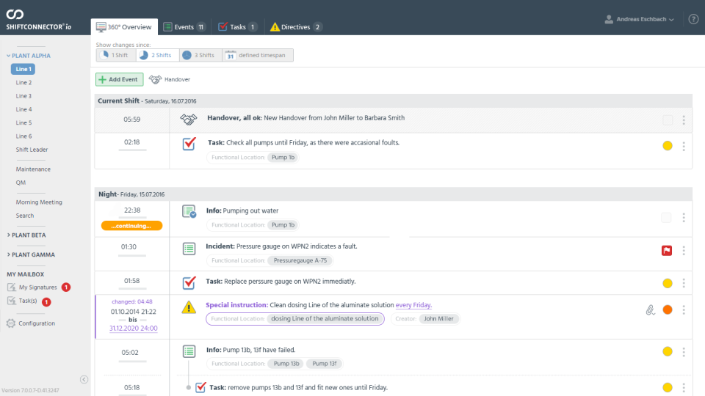
Task: Open three-dot menu for Replace pressure gauge task
Action: click(684, 283)
